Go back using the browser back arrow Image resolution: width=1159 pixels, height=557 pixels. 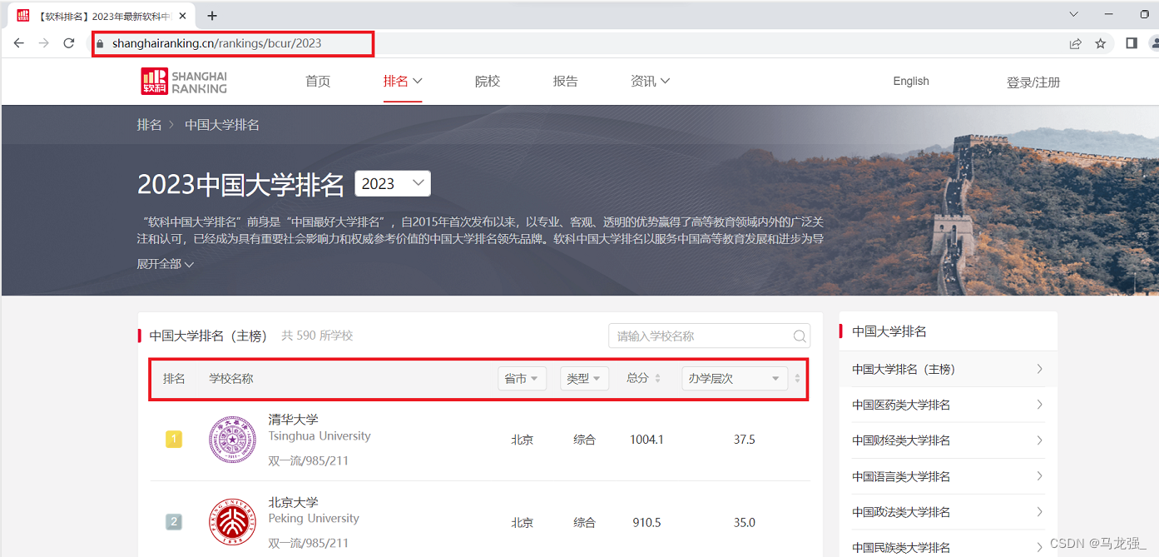[x=18, y=43]
